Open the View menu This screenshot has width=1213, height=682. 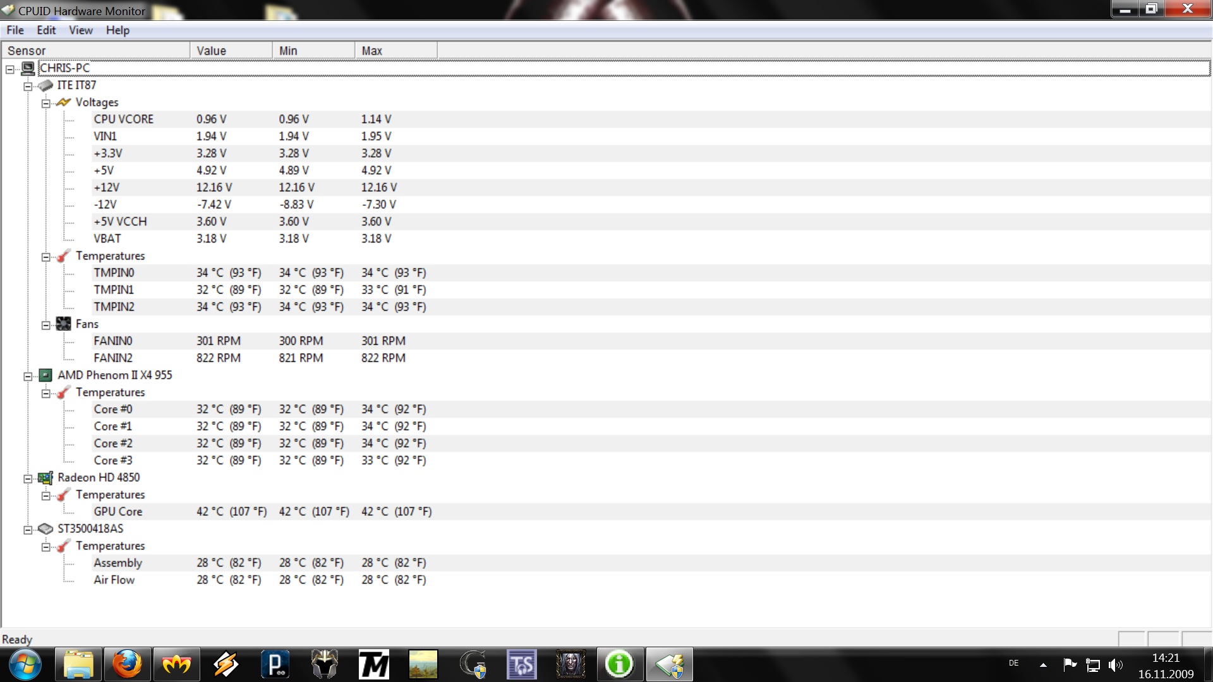[80, 30]
